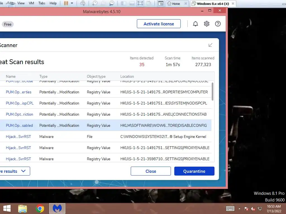Sort results by the Name column header

tap(11, 76)
